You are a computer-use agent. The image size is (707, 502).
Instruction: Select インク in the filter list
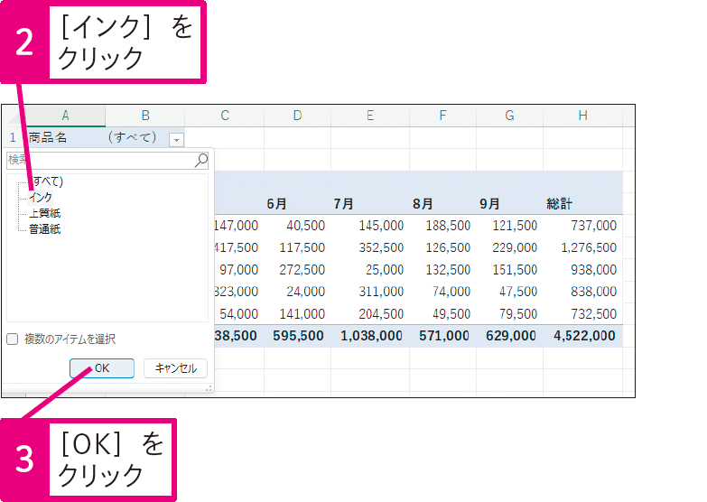[42, 197]
